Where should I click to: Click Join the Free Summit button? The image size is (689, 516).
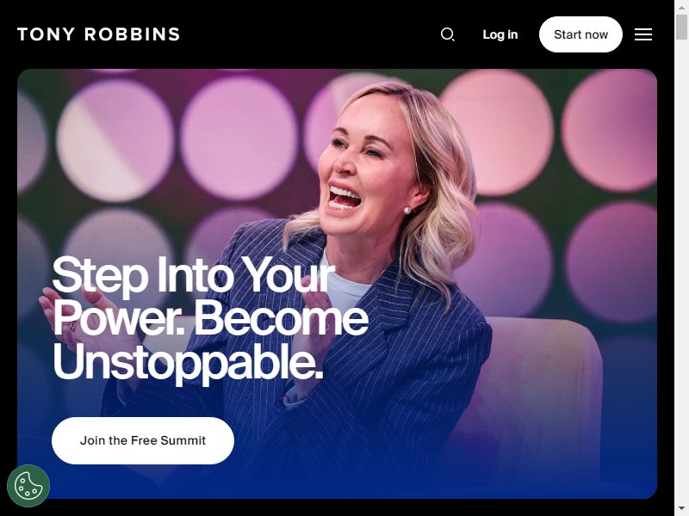143,440
